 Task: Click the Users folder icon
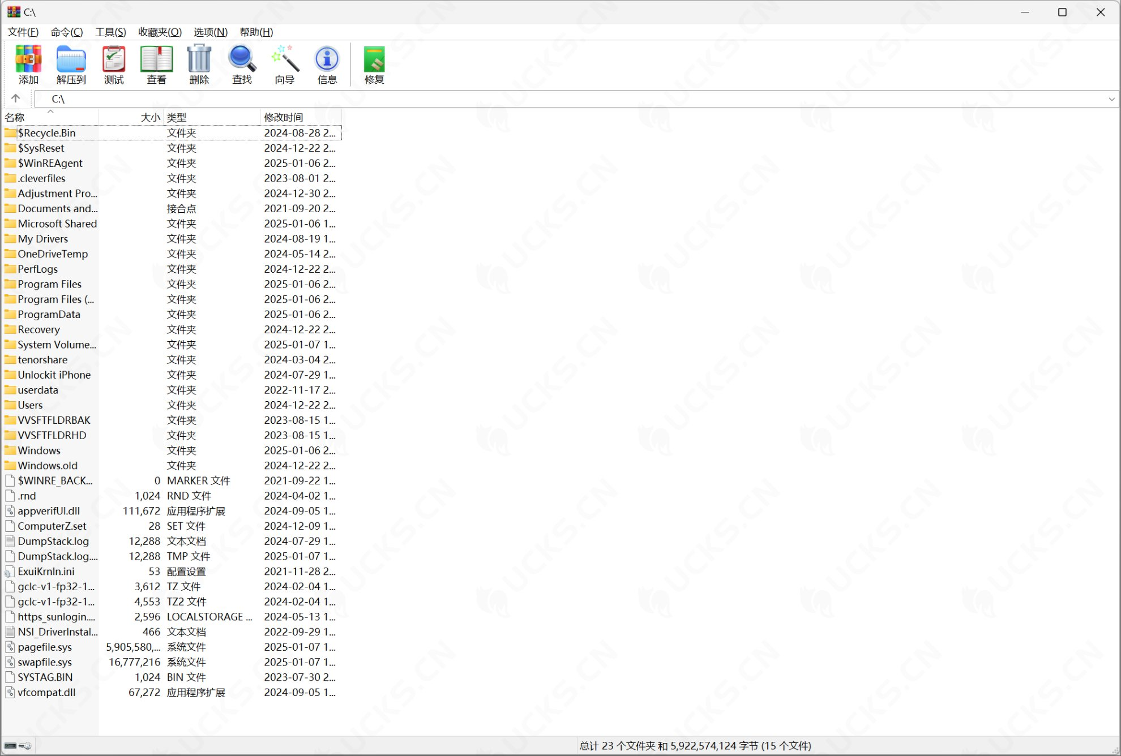pyautogui.click(x=10, y=405)
